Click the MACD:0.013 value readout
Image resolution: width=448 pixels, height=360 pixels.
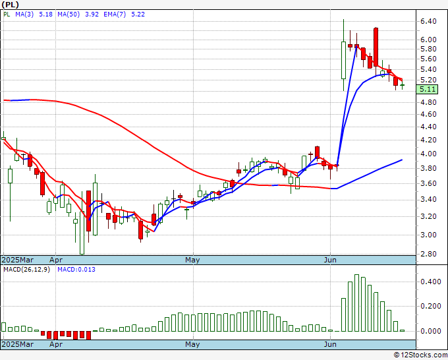(x=76, y=270)
